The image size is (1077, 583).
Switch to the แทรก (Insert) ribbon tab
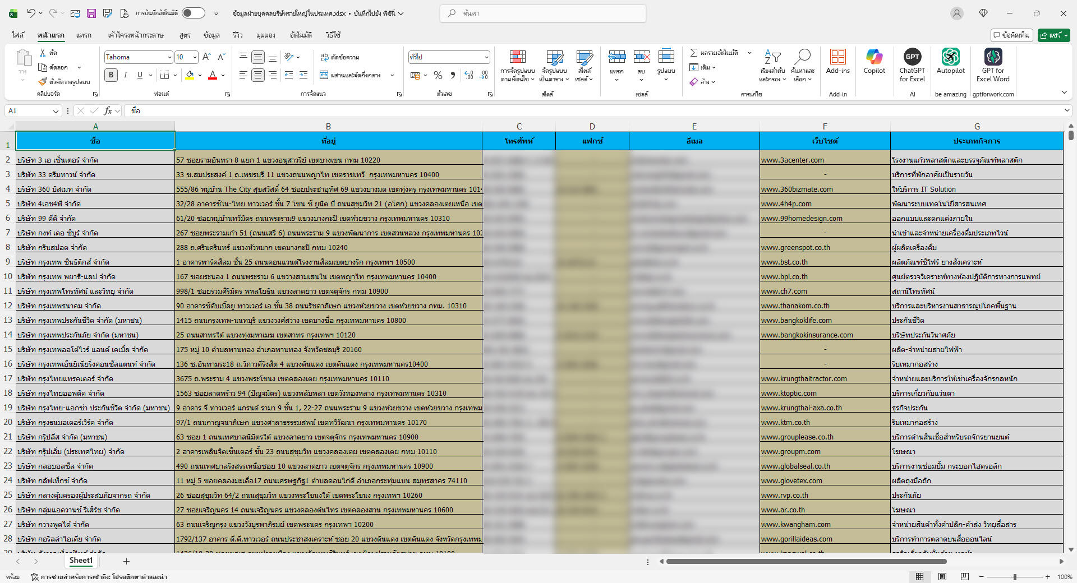84,35
